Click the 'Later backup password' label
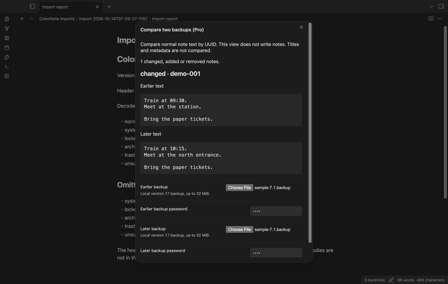Image resolution: width=448 pixels, height=284 pixels. point(163,251)
